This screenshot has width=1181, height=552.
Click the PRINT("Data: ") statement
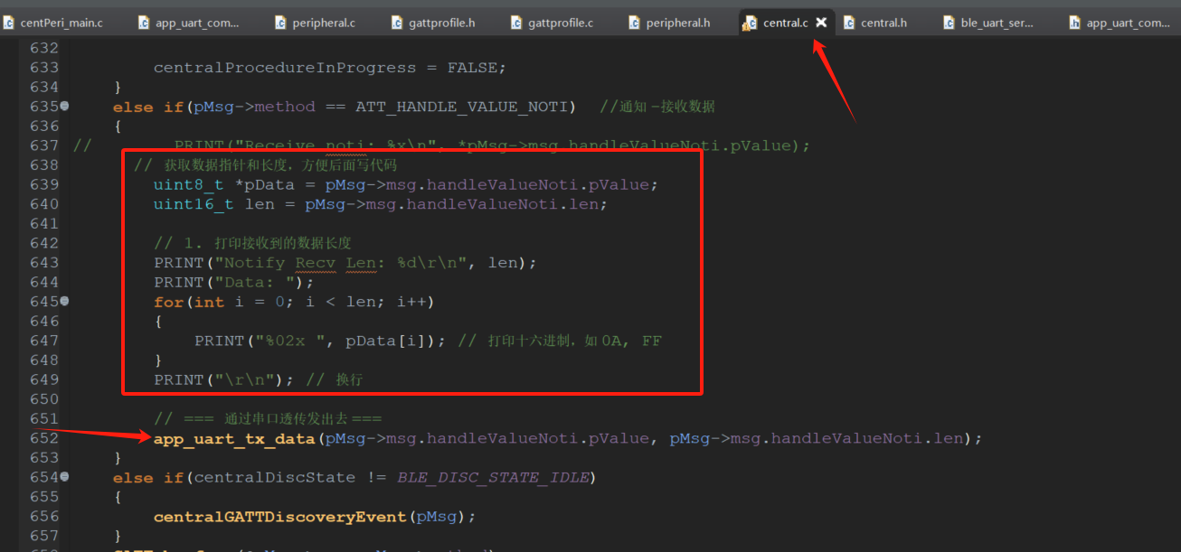click(x=234, y=282)
